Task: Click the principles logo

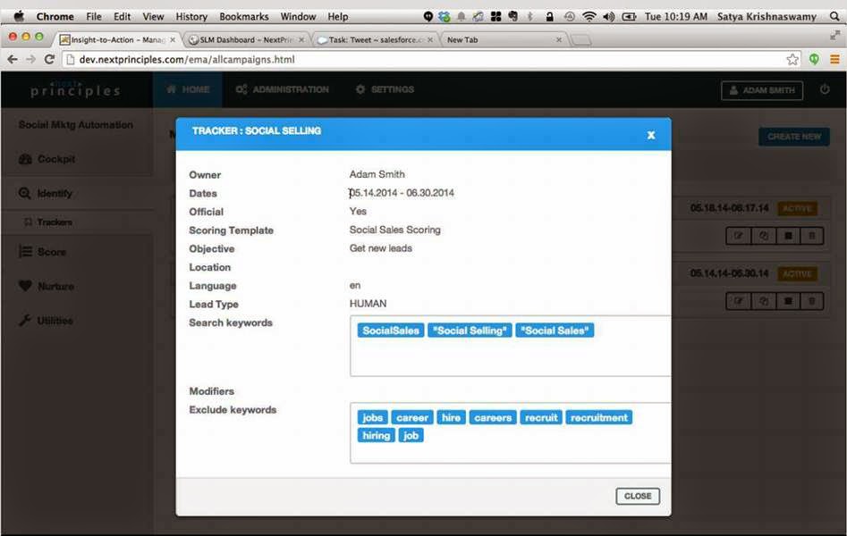Action: (x=75, y=90)
